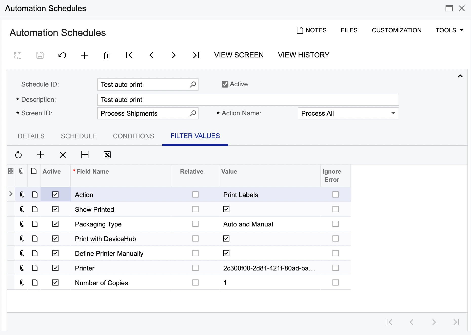Go to first page of grid pager
The height and width of the screenshot is (335, 471).
(x=389, y=322)
